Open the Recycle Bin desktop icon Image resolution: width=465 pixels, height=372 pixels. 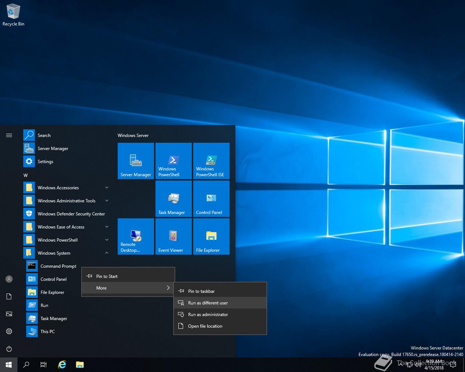[13, 15]
